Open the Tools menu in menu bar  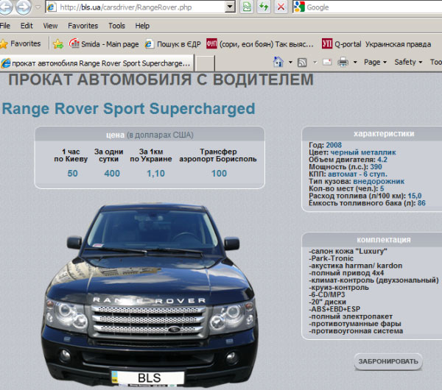pos(116,26)
